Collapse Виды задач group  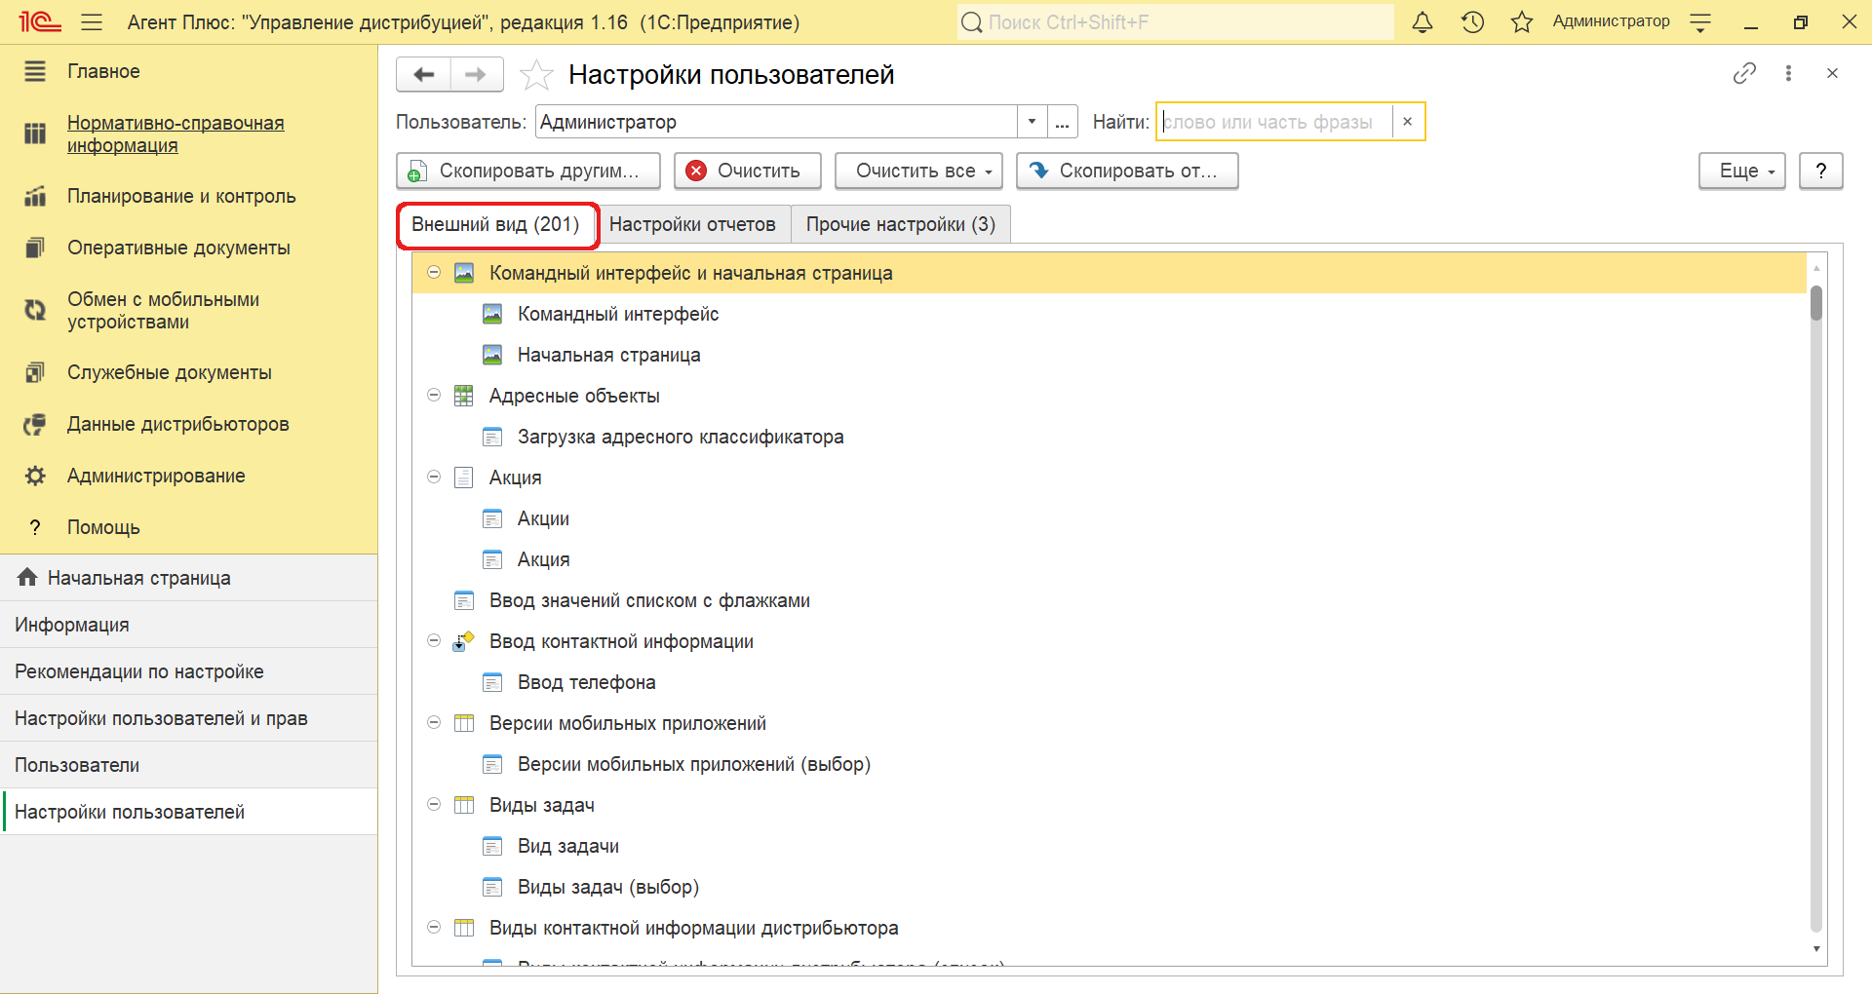434,805
